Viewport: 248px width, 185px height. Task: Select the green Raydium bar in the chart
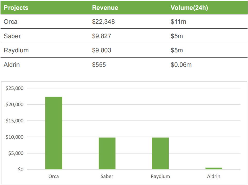click(x=160, y=154)
